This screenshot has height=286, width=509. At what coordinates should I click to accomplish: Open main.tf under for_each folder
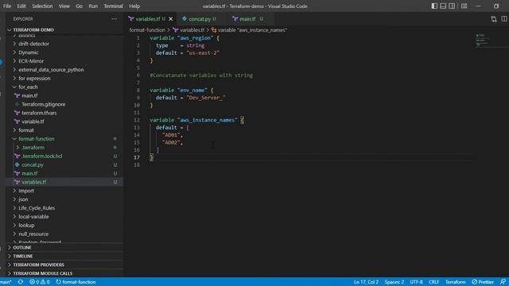point(29,95)
